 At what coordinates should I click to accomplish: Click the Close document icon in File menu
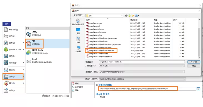pos(6,90)
